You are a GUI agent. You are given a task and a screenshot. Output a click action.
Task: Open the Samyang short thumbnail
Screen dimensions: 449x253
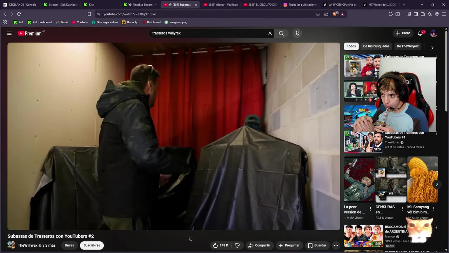(x=423, y=180)
